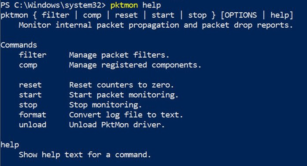Viewport: 307px width, 166px height.
Task: Click 'Manage packet filters.' description
Action: tap(119, 55)
